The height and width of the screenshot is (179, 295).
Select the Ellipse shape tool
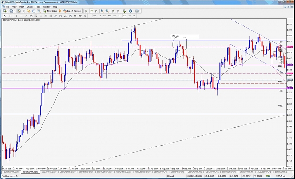(80, 16)
